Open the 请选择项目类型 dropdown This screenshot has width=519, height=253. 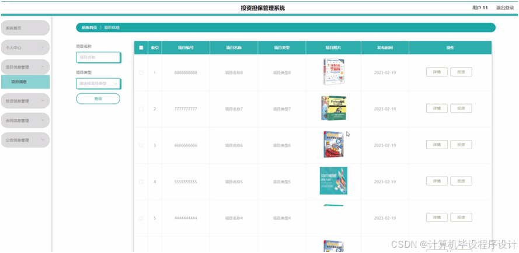(98, 84)
